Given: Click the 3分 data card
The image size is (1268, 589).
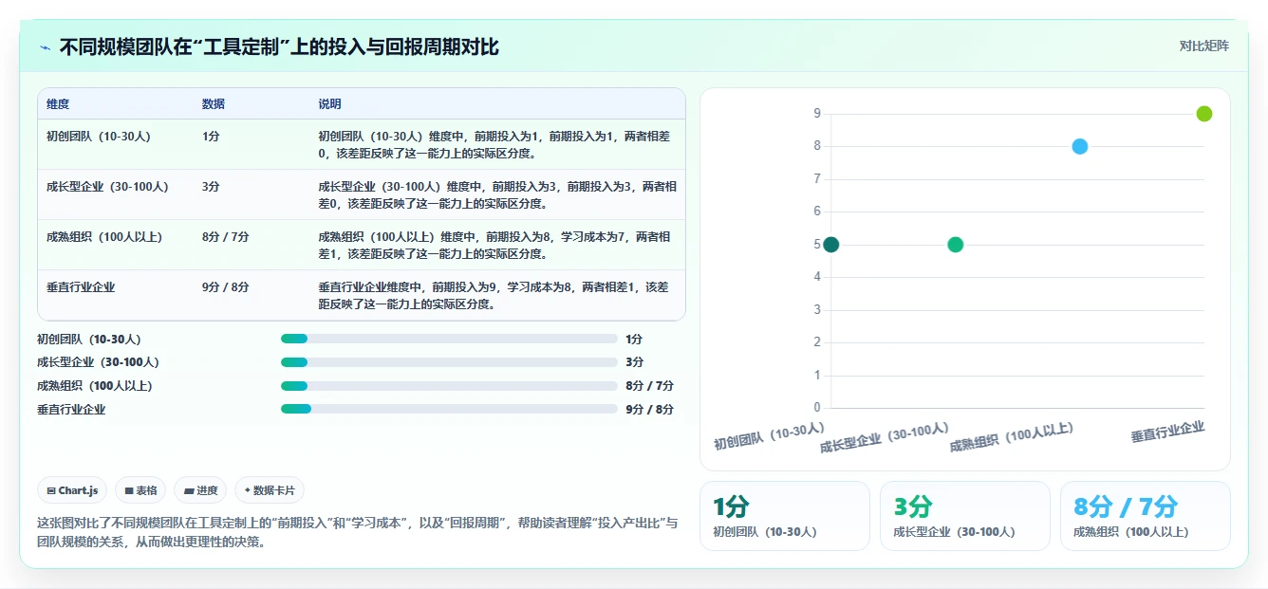Looking at the screenshot, I should 965,516.
